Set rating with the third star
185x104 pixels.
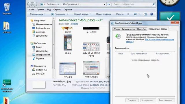pyautogui.click(x=97, y=88)
